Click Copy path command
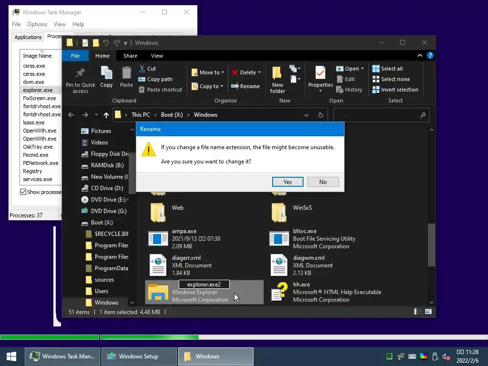Screen dimensions: 488x366 [155, 79]
